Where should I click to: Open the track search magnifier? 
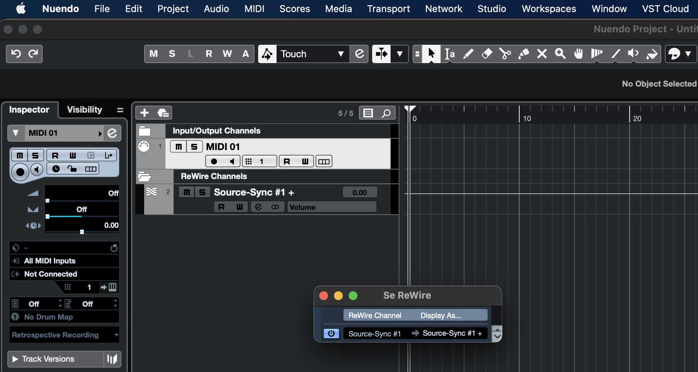point(386,113)
